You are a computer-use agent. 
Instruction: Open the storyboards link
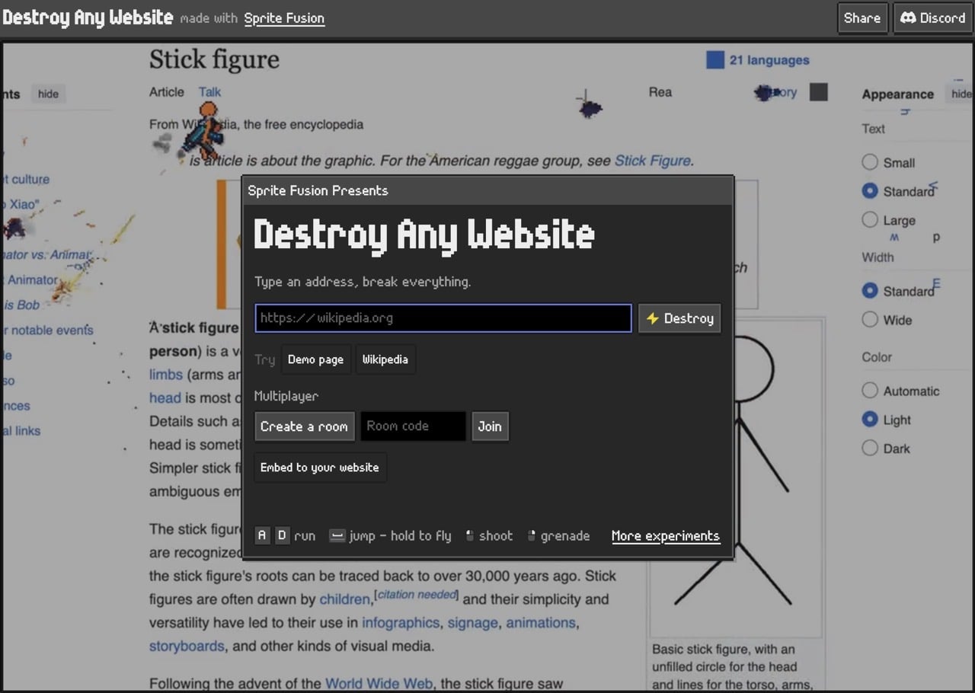tap(187, 647)
